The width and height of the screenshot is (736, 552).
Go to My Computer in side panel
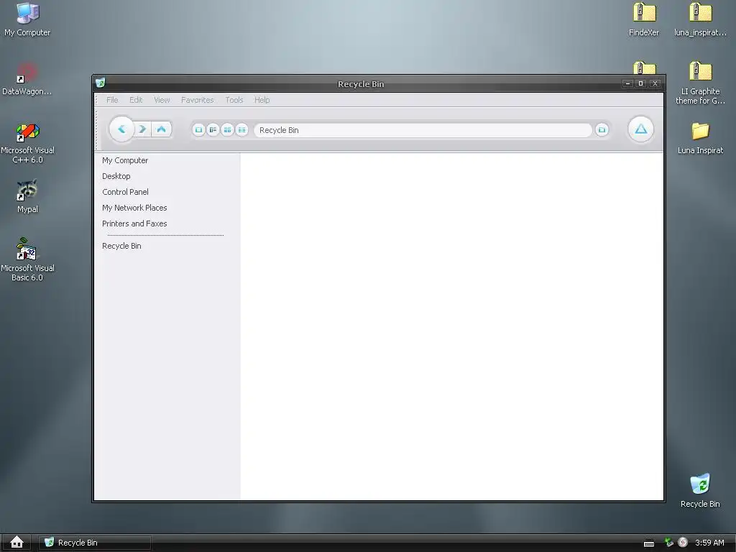pos(125,160)
